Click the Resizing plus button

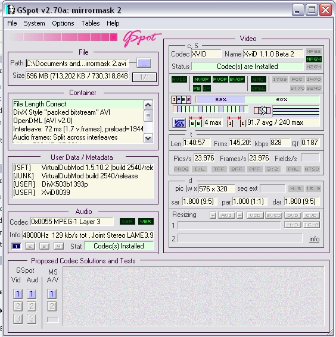(213, 215)
